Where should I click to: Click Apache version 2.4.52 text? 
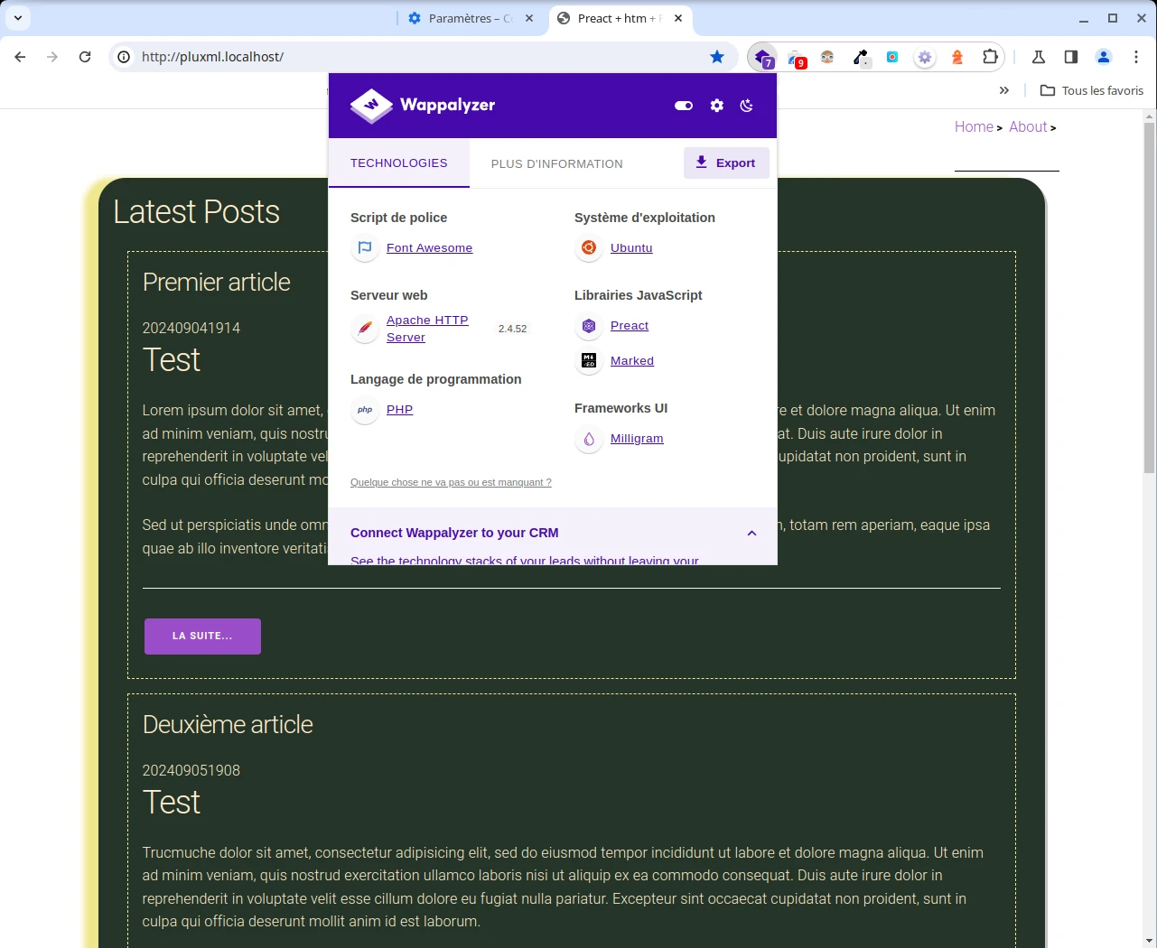pos(512,329)
